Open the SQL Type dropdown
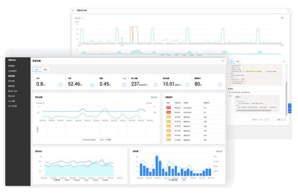The height and width of the screenshot is (196, 298). 79,18
